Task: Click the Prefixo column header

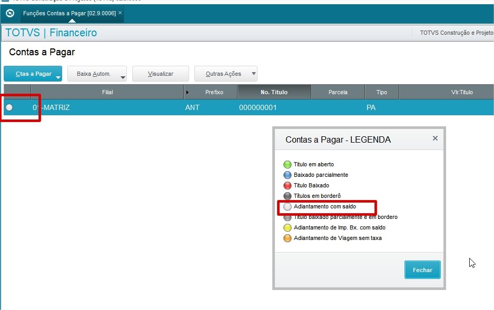Action: [x=211, y=92]
